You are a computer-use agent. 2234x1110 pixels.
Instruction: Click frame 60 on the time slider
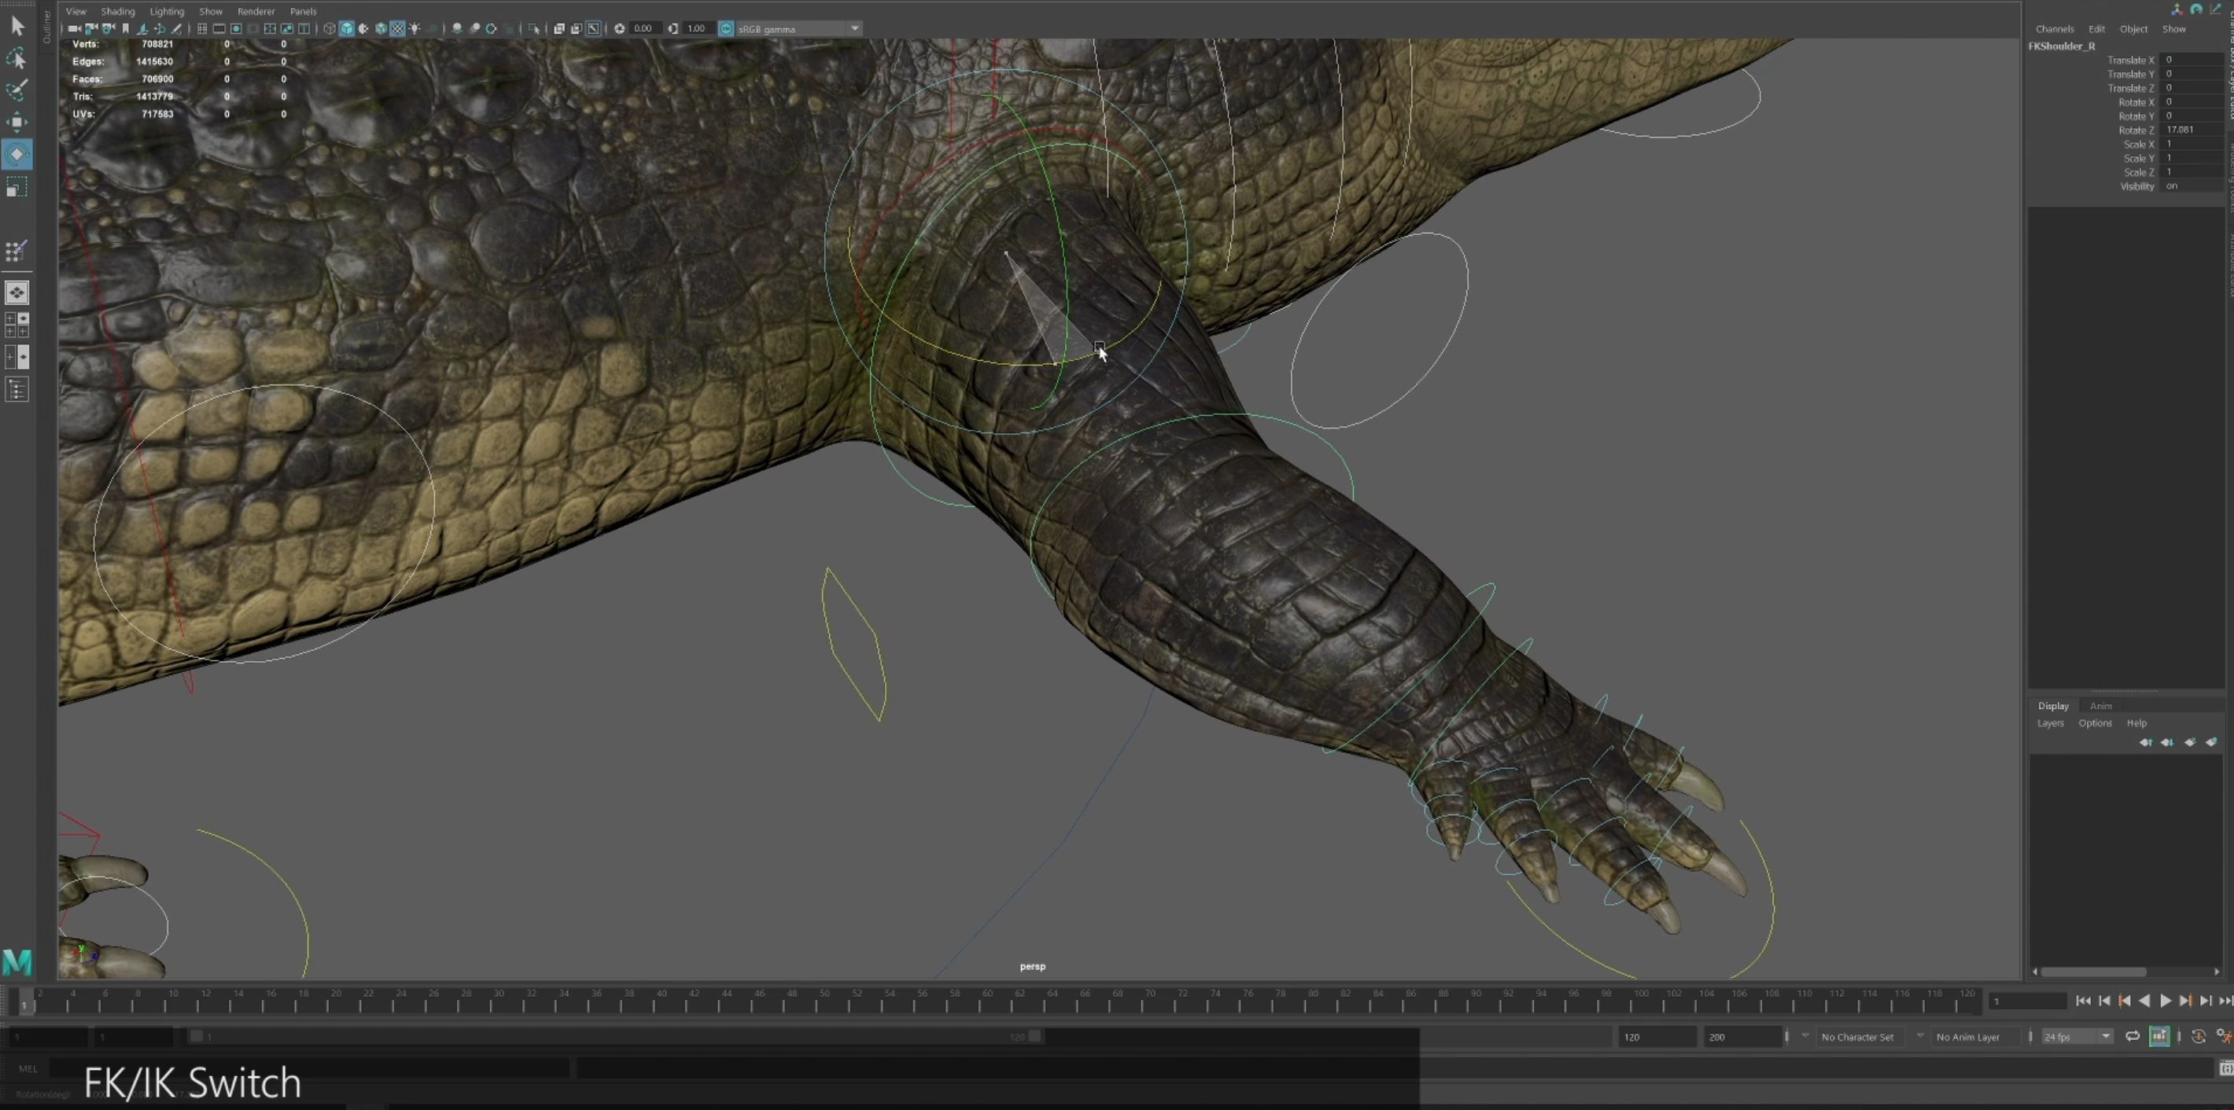(988, 1001)
